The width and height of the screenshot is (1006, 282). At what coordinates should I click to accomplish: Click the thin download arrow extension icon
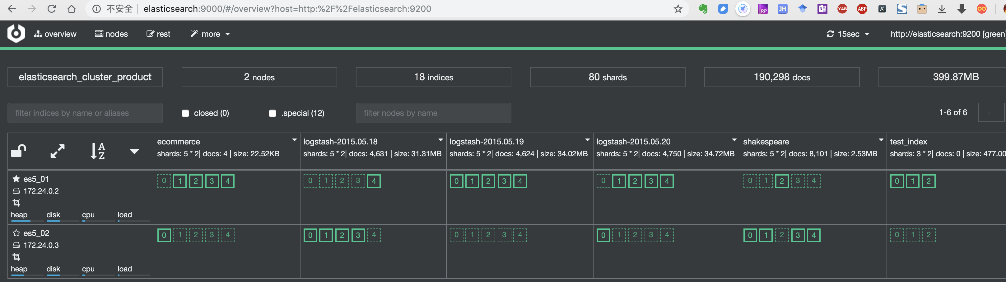942,9
